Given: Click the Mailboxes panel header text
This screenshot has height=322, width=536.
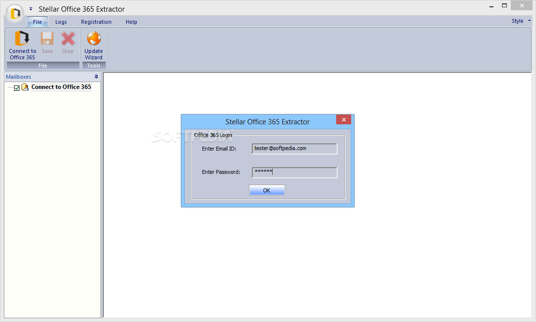Looking at the screenshot, I should pyautogui.click(x=18, y=77).
